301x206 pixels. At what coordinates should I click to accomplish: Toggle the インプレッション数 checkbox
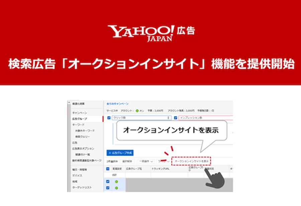point(175,118)
